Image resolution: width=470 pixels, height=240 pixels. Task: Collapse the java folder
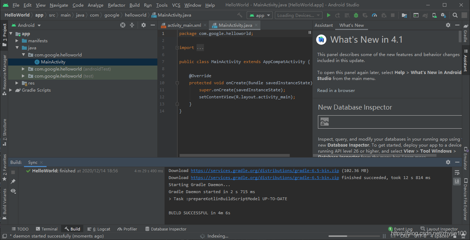[17, 48]
